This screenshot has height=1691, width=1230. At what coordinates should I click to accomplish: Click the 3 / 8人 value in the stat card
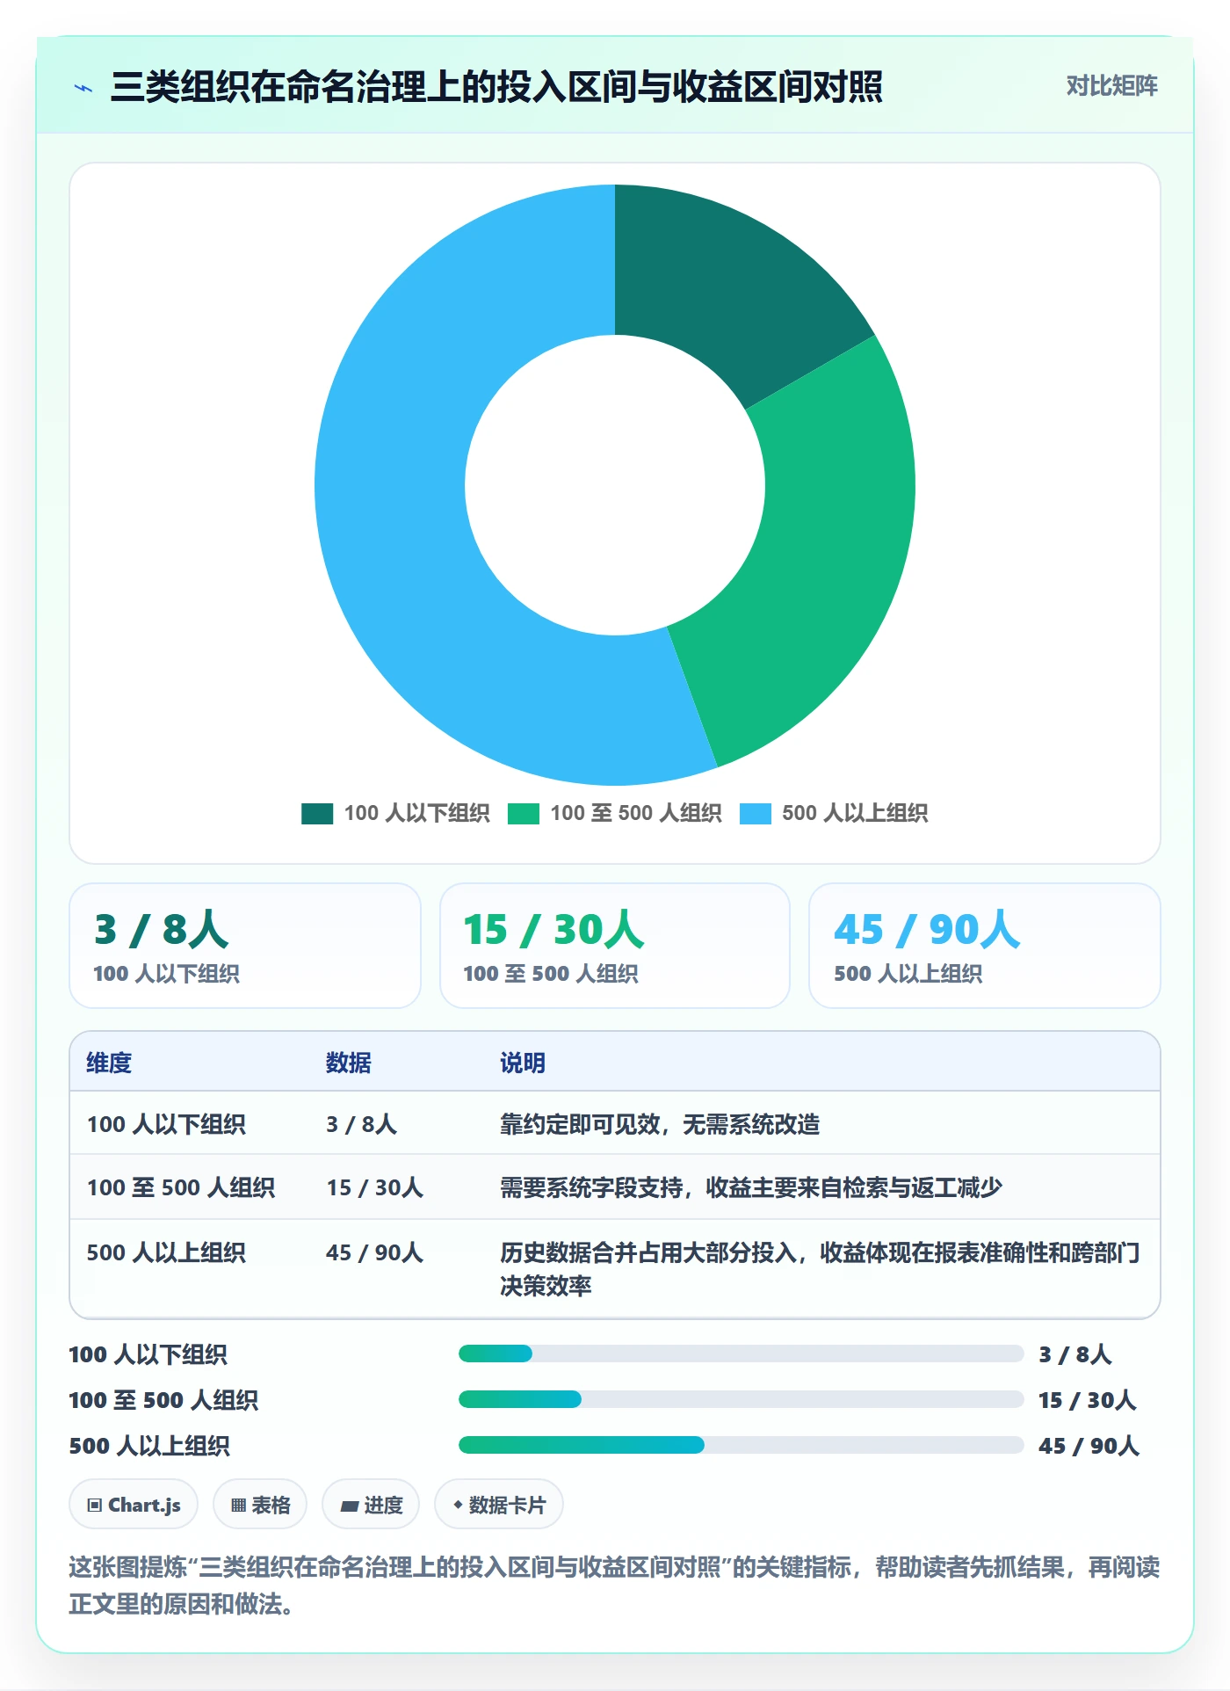tap(162, 930)
